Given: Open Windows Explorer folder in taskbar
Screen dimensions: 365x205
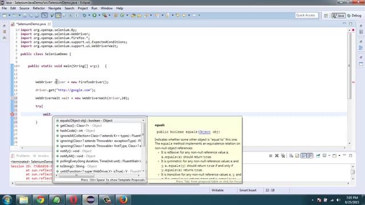Looking at the screenshot, I should [x=24, y=200].
